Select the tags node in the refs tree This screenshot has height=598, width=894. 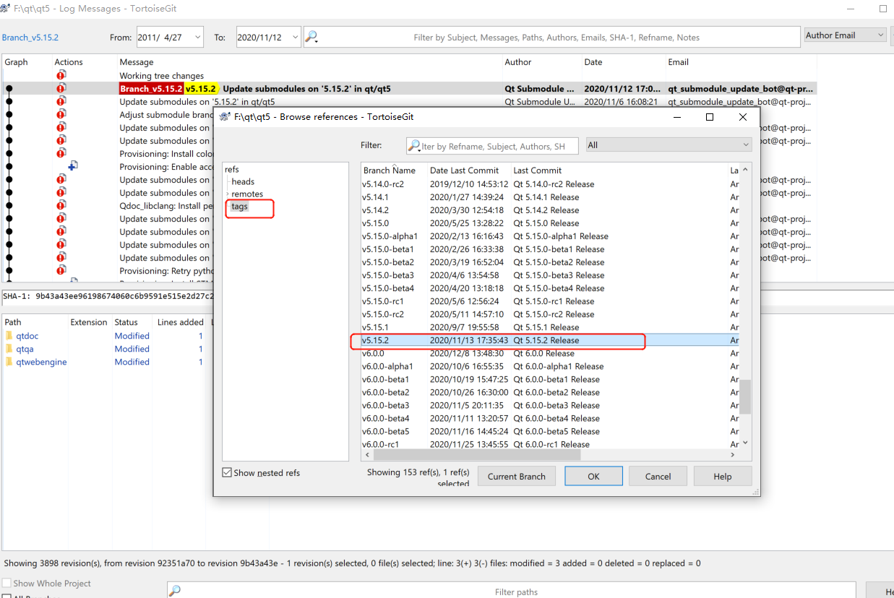[x=239, y=207]
